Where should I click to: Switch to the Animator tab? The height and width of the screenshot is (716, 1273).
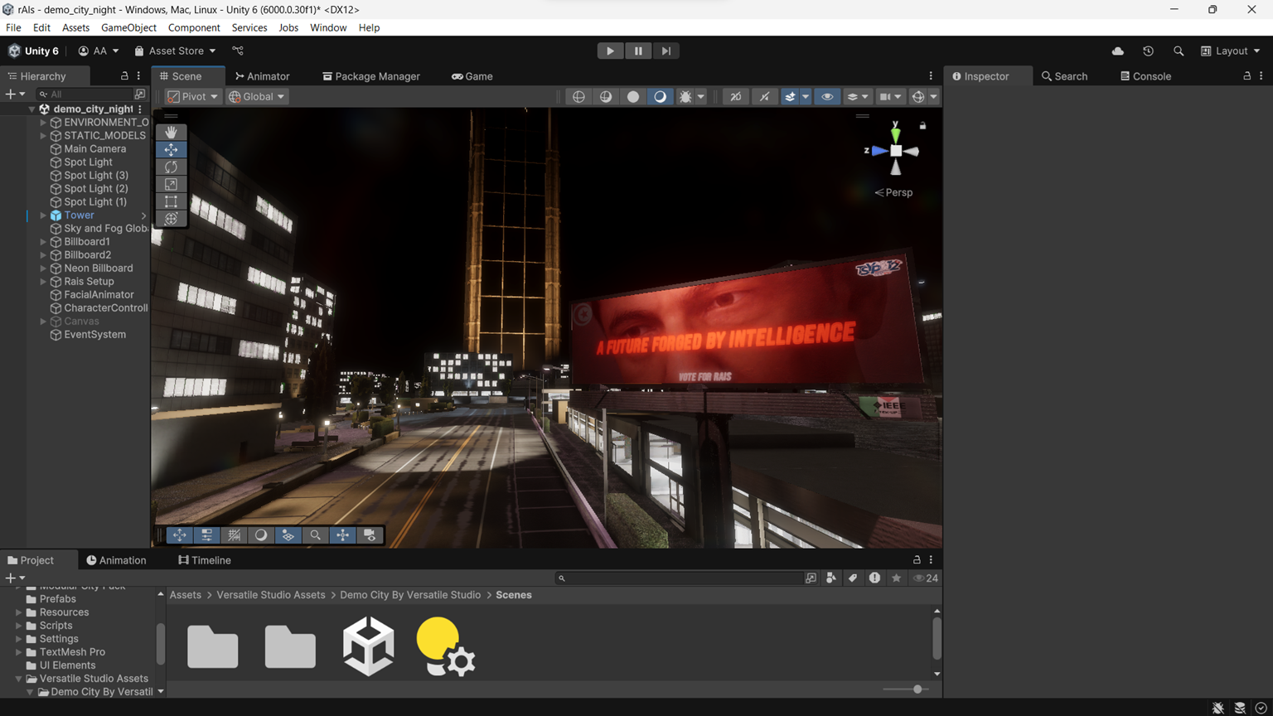(262, 76)
